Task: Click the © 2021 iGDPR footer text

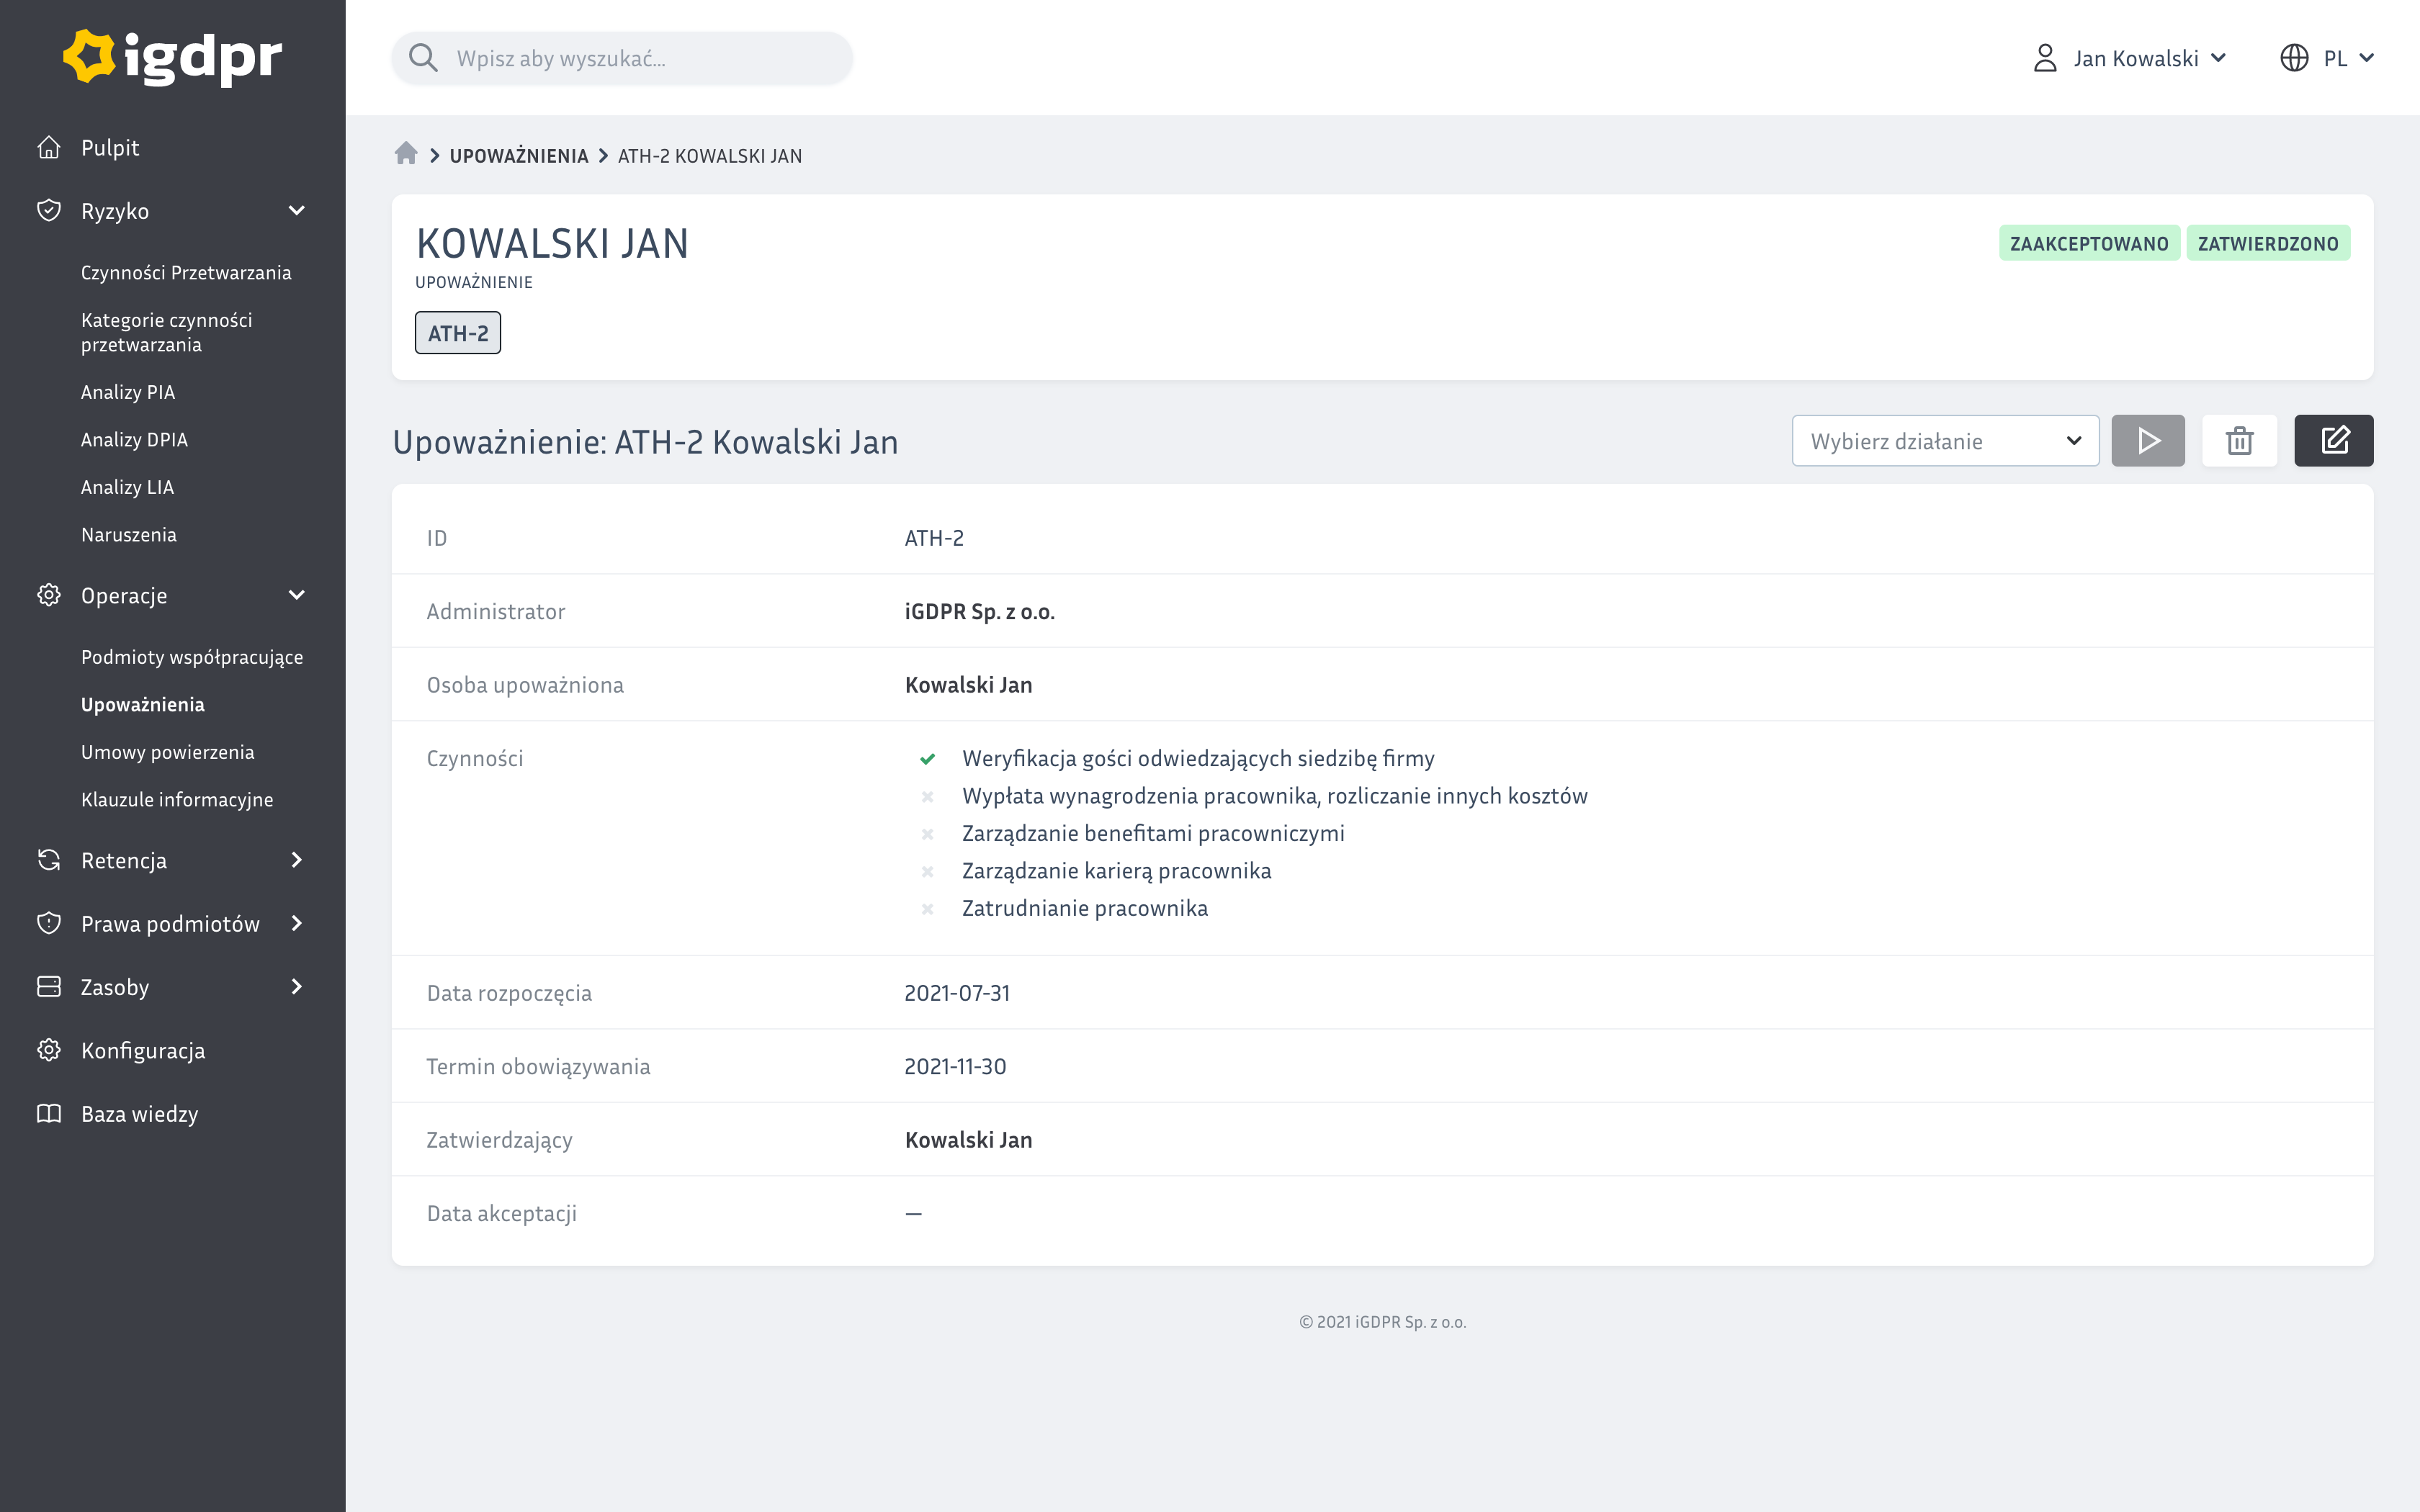Action: [1383, 1322]
